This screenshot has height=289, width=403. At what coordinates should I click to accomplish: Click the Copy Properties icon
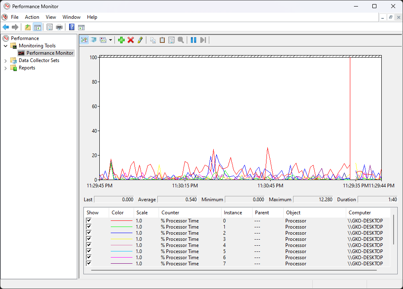[153, 40]
